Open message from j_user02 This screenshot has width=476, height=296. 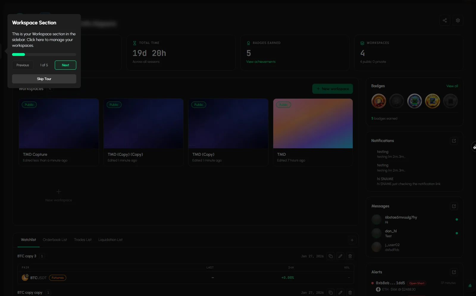[x=414, y=247]
